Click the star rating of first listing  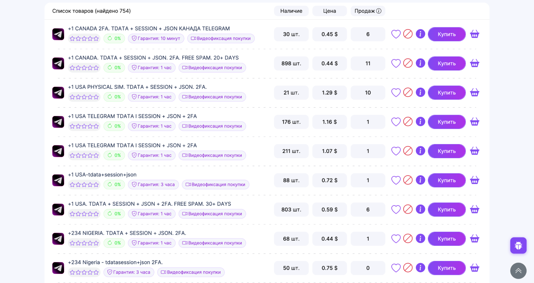(x=84, y=38)
